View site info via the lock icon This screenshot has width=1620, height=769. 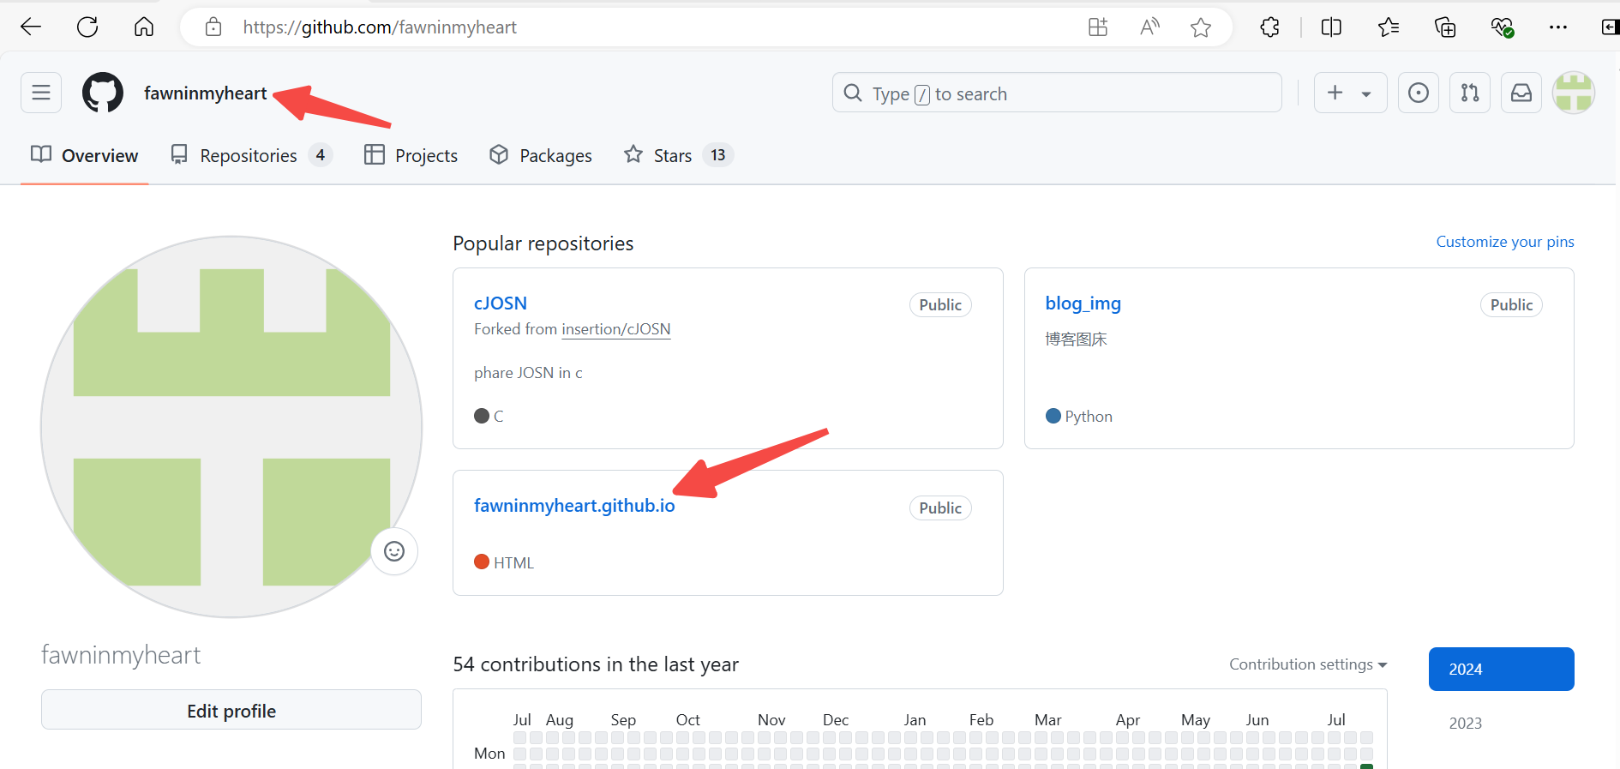(x=213, y=27)
